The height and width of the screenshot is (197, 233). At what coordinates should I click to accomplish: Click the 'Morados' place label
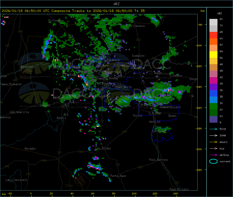30,149
